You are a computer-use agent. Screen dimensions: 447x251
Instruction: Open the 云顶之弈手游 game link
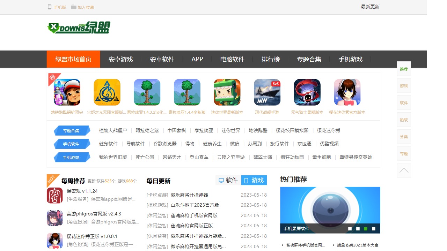click(x=231, y=157)
